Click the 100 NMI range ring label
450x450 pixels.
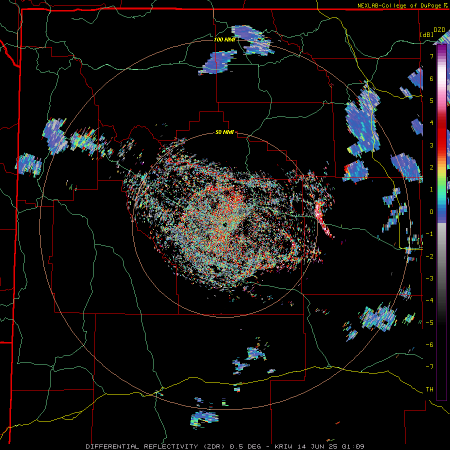[224, 39]
